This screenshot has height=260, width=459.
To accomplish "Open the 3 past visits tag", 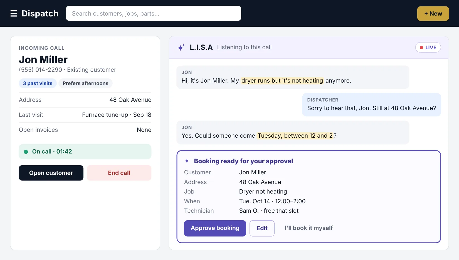I will (38, 83).
